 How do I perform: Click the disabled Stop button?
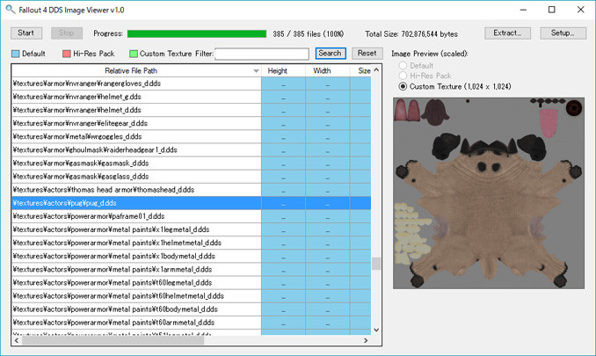click(67, 33)
